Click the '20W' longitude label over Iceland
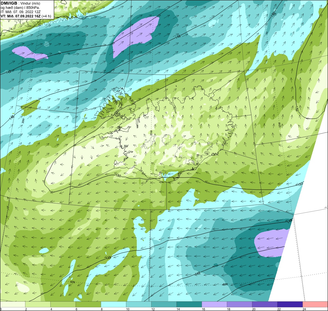Screen dimensions: 328x311 151,133
